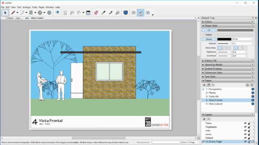
Task: Open the Pages menu
Action: tap(41, 7)
